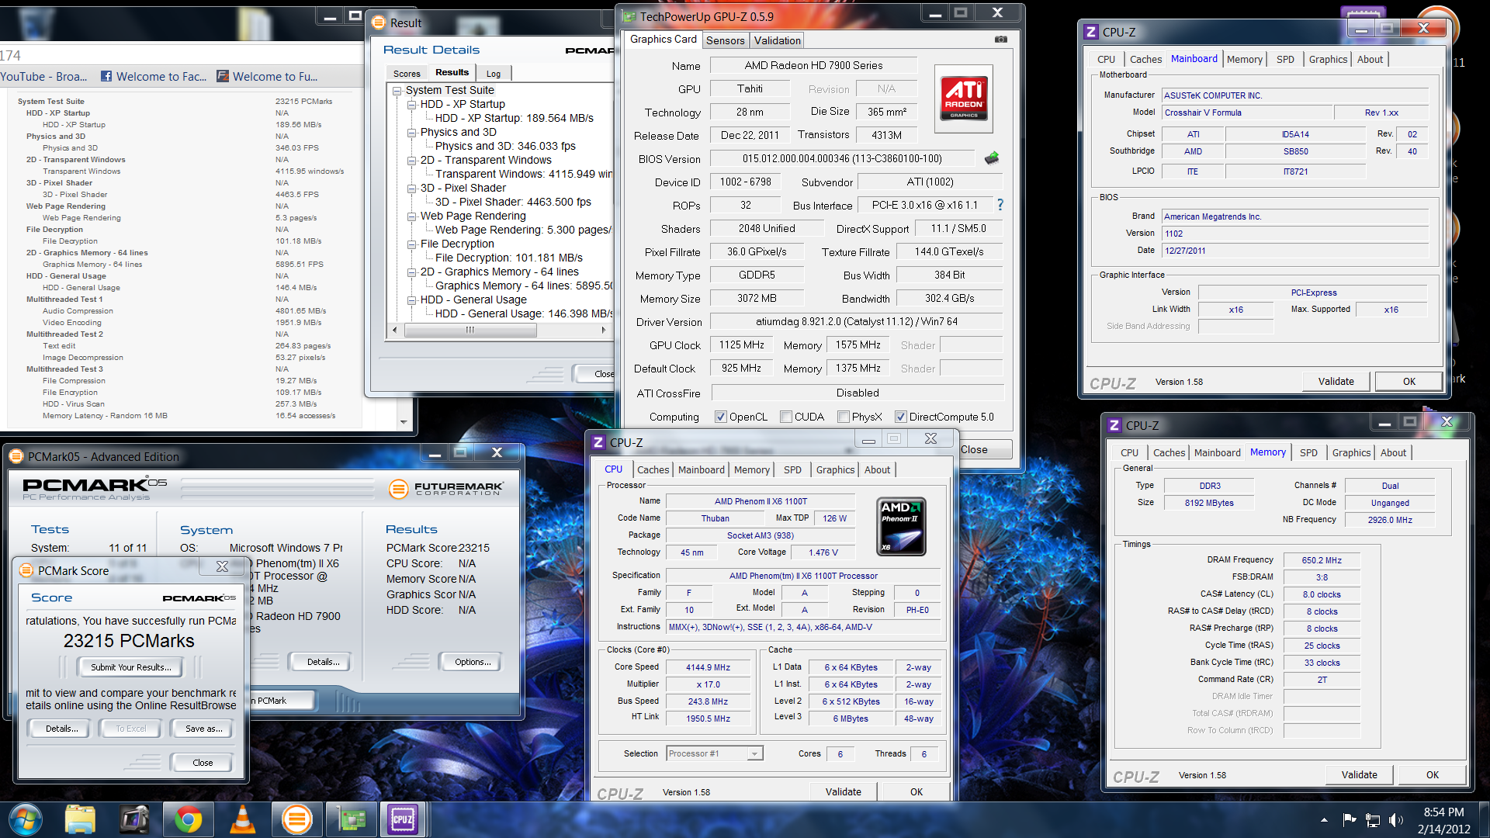Click Validate in CPU-Z Memory window
The image size is (1490, 838).
[x=1359, y=774]
